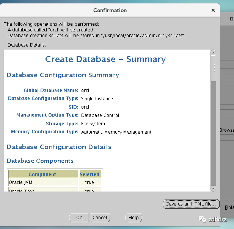Click the summary scrollbar up arrow
The height and width of the screenshot is (229, 234).
pos(214,53)
